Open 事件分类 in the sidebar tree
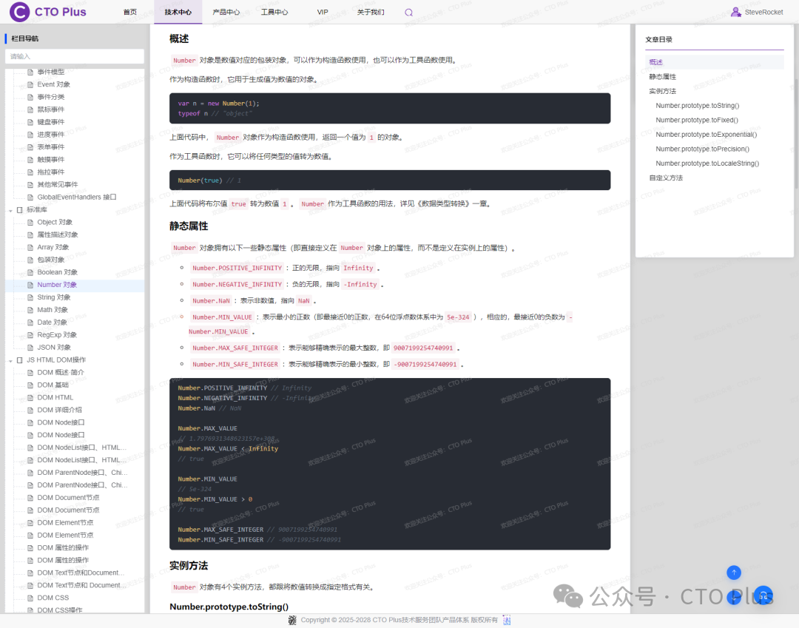Image resolution: width=799 pixels, height=628 pixels. point(50,97)
